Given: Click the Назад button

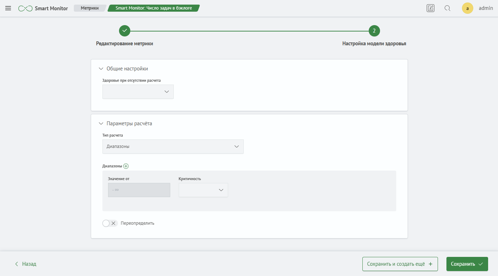Looking at the screenshot, I should (25, 264).
